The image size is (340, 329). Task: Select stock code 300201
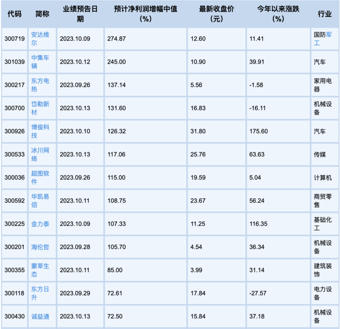(15, 247)
